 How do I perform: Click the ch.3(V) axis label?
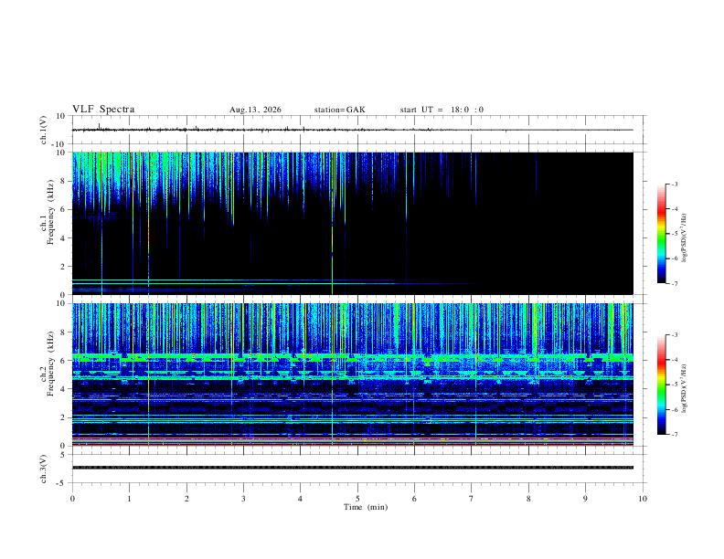tap(44, 469)
